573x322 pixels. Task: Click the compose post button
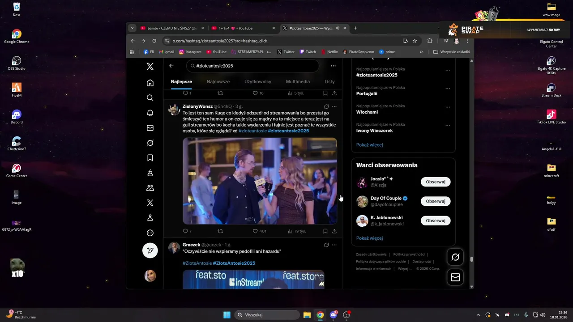tap(150, 250)
